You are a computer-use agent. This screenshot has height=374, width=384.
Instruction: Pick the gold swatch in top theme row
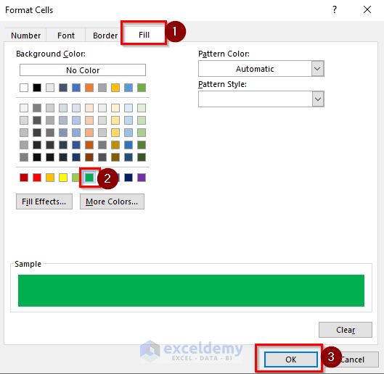click(115, 88)
